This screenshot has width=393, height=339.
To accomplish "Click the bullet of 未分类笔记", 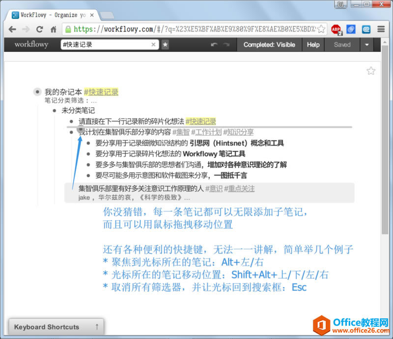I will [55, 111].
